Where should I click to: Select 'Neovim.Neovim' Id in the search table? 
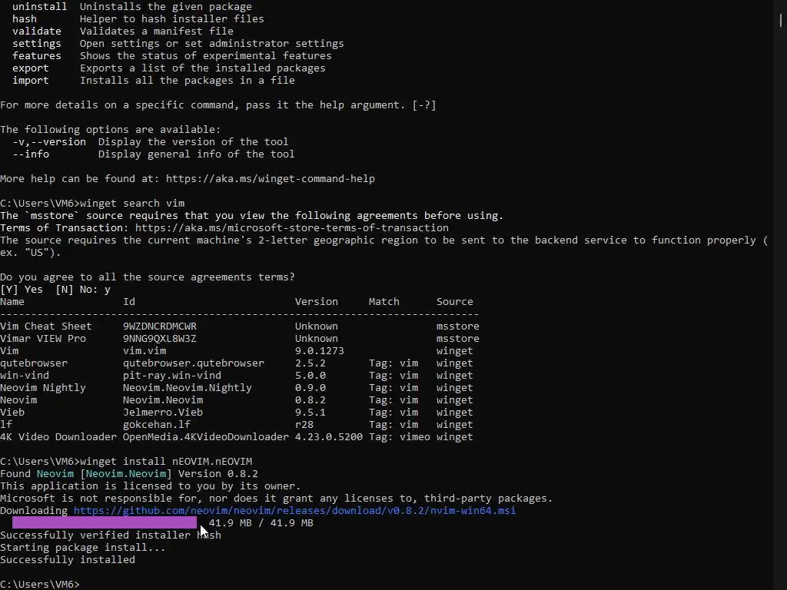[163, 399]
